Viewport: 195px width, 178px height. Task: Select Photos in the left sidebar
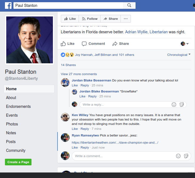12,124
